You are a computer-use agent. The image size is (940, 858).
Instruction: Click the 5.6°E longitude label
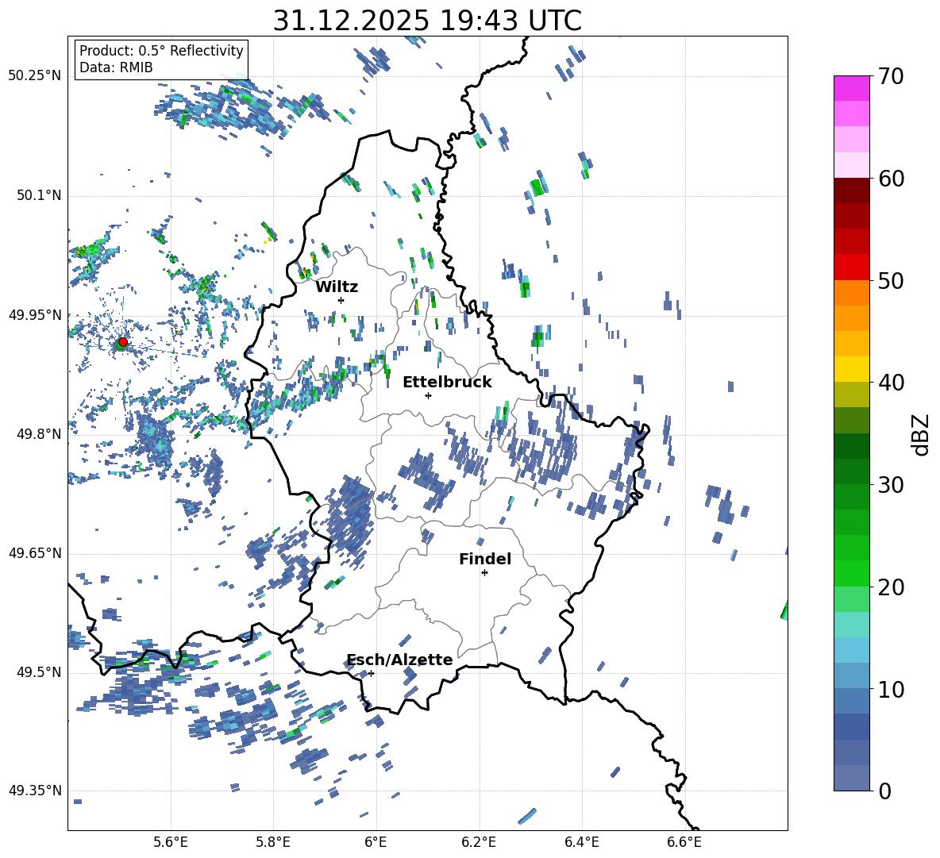171,842
